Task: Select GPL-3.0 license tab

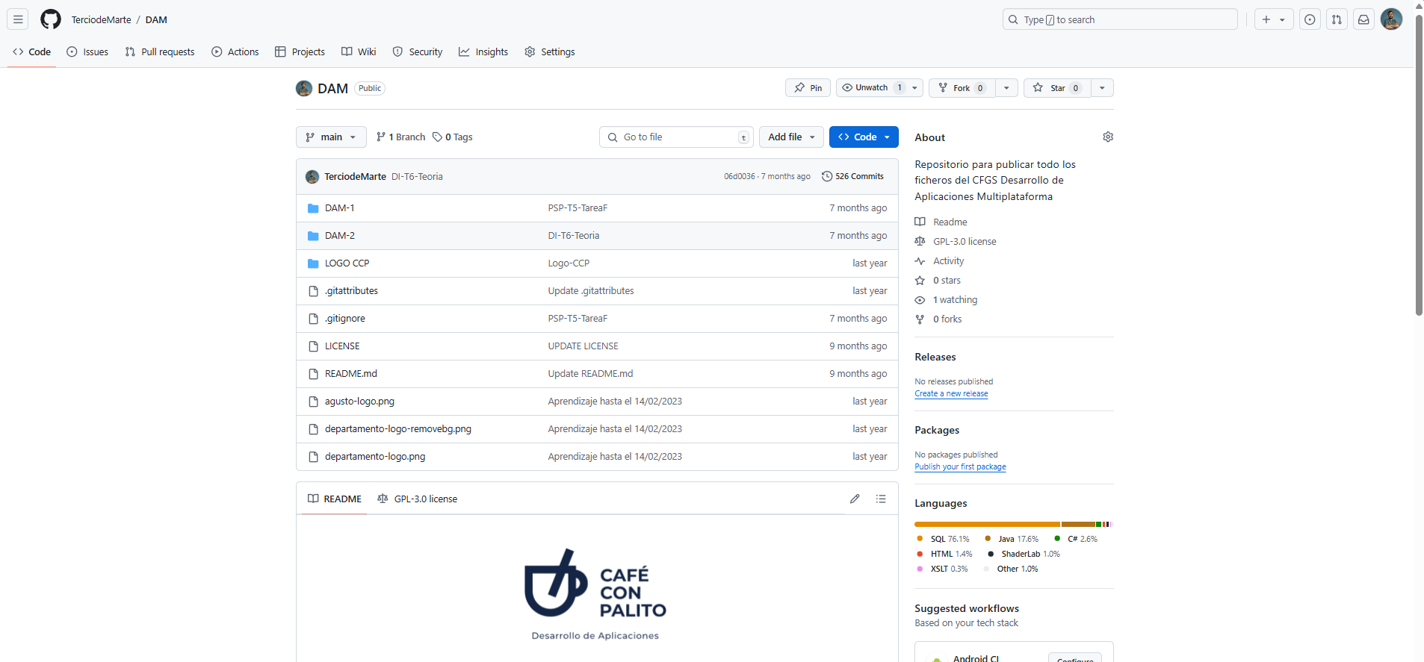Action: coord(418,499)
